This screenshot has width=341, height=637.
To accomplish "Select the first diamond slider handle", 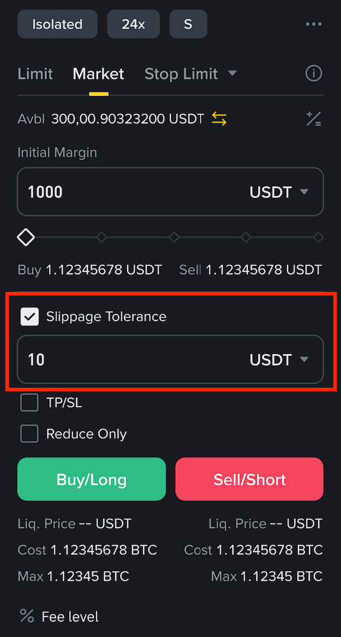I will (25, 237).
